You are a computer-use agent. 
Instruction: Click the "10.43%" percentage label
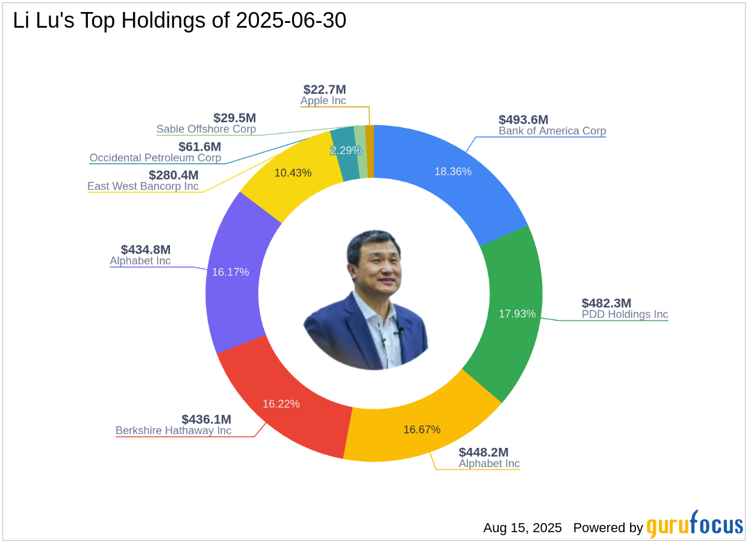coord(293,173)
